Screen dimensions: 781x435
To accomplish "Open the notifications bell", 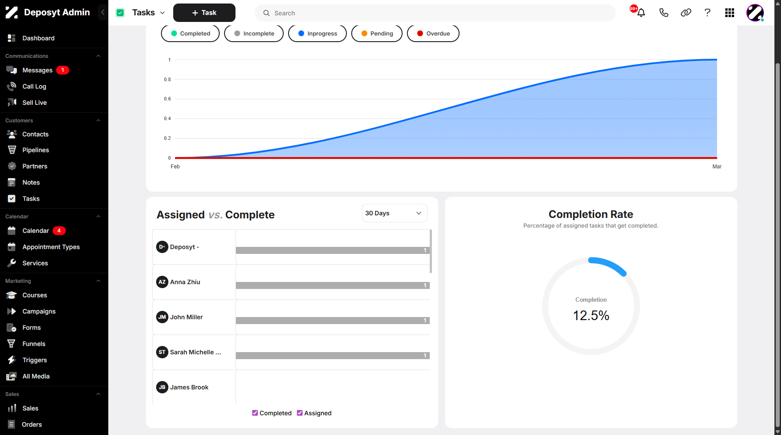I will pyautogui.click(x=641, y=13).
